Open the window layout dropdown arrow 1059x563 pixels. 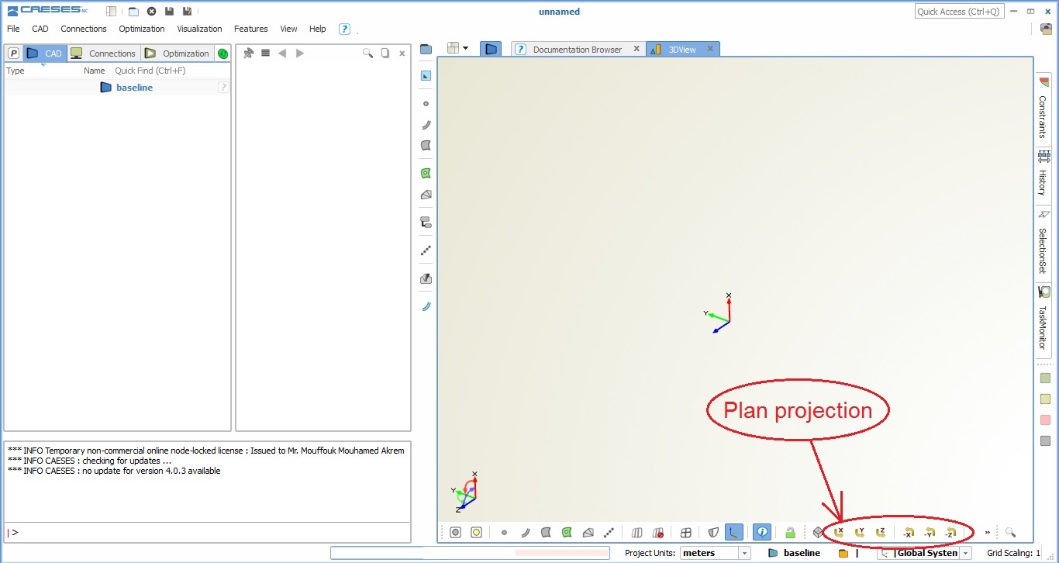465,48
